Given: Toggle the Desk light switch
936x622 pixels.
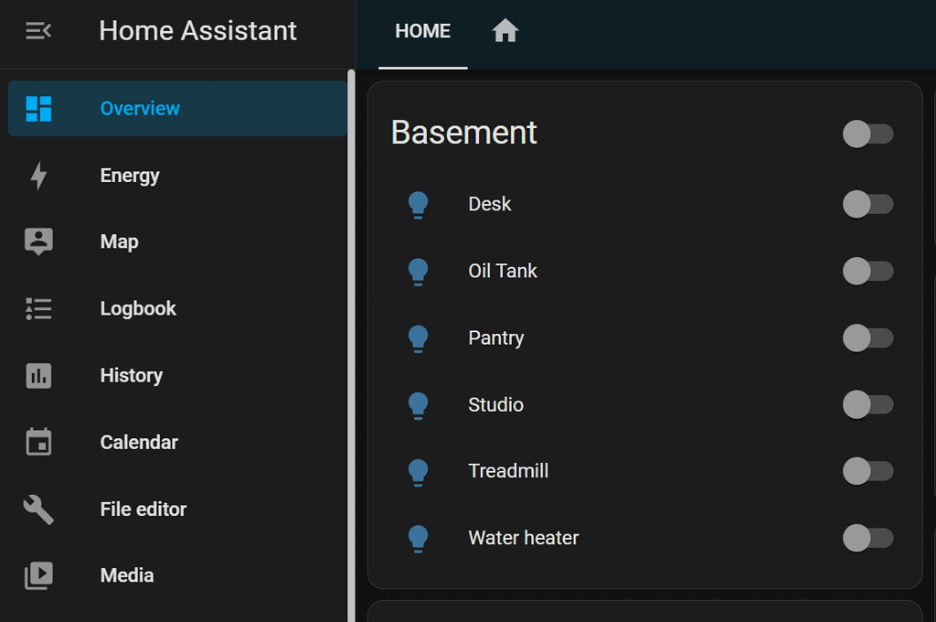Looking at the screenshot, I should (x=867, y=204).
